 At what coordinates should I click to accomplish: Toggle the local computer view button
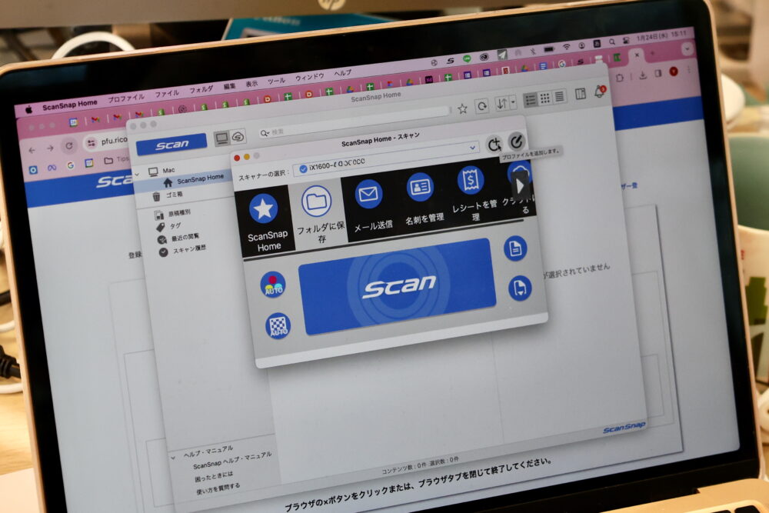pyautogui.click(x=221, y=138)
